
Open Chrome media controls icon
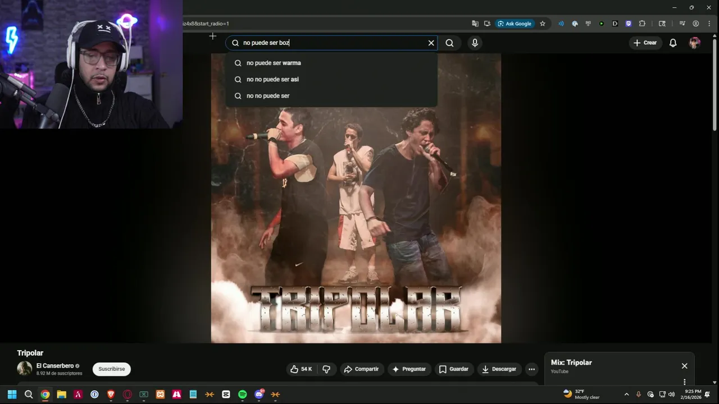(682, 24)
